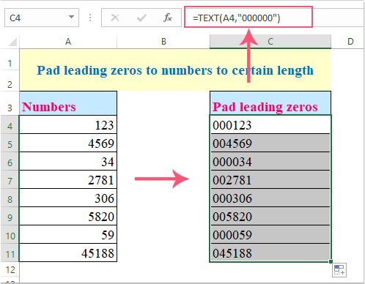
Task: Select row 8 header
Action: 10,198
